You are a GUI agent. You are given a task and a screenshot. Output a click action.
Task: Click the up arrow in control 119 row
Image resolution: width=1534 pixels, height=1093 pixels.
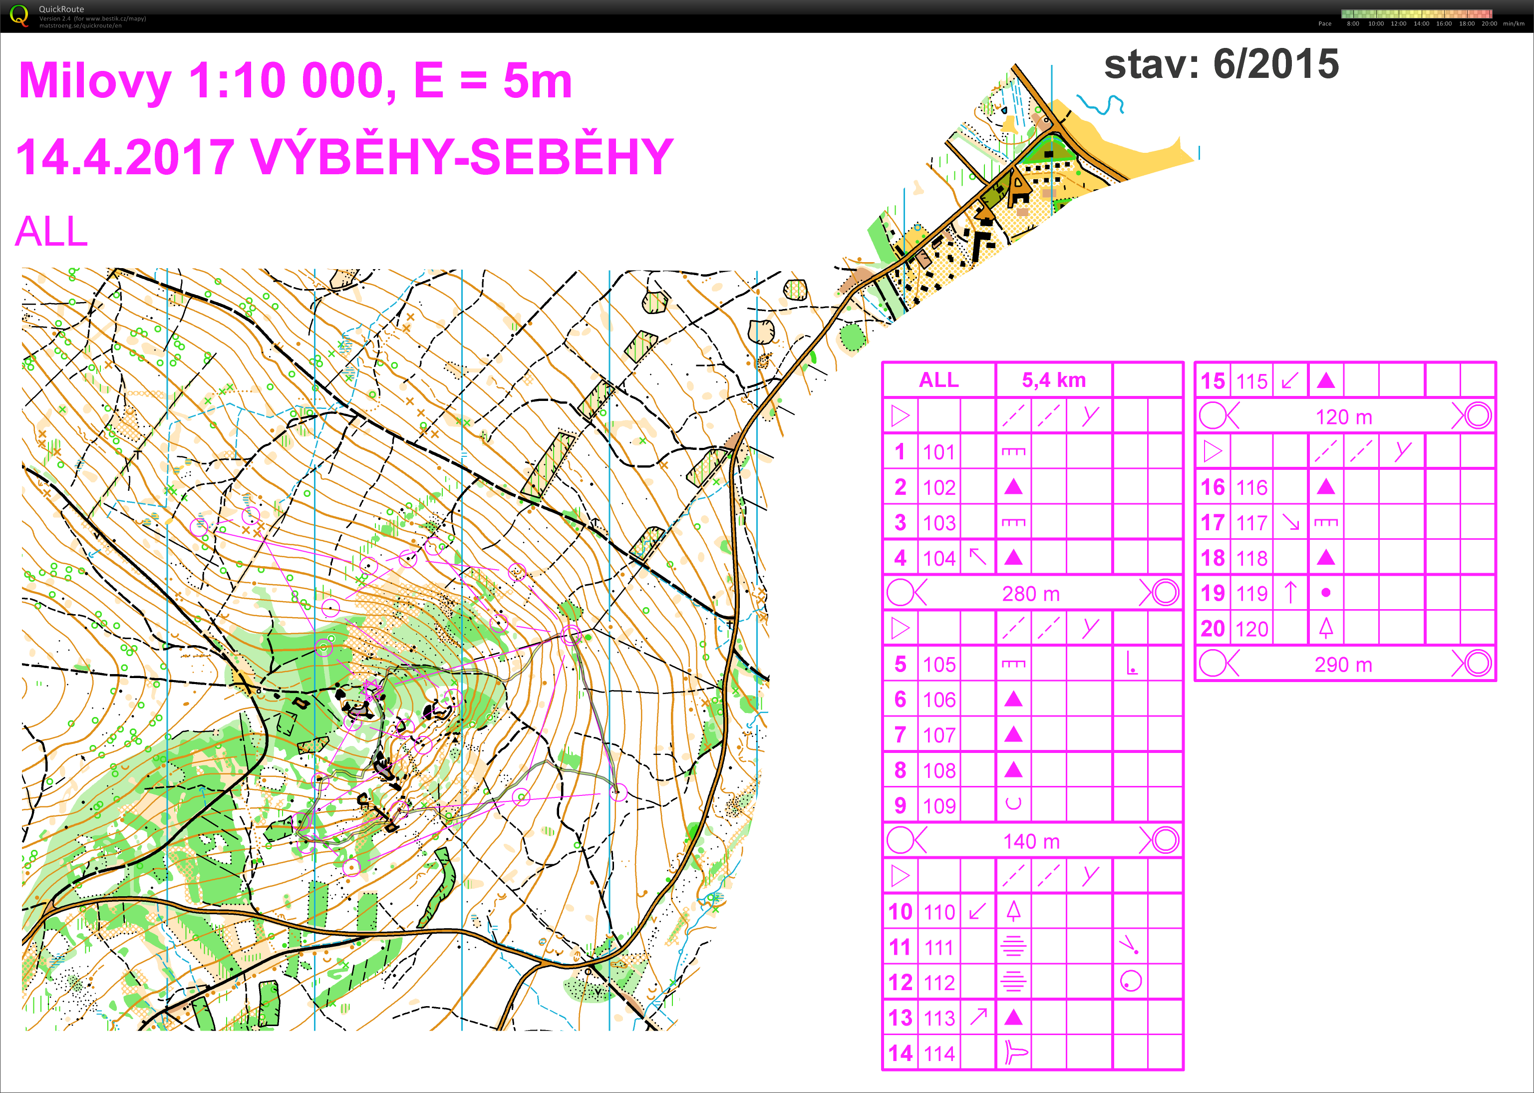(1290, 593)
